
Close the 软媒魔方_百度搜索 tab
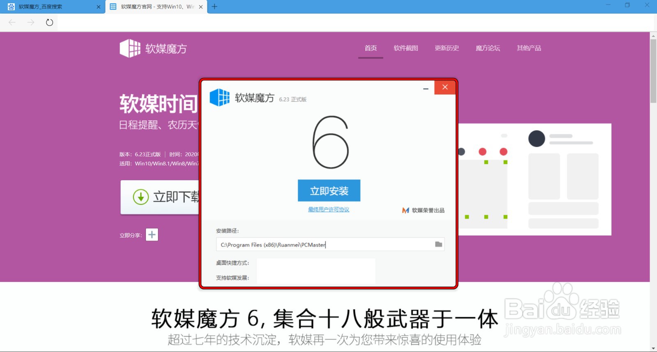(x=99, y=7)
